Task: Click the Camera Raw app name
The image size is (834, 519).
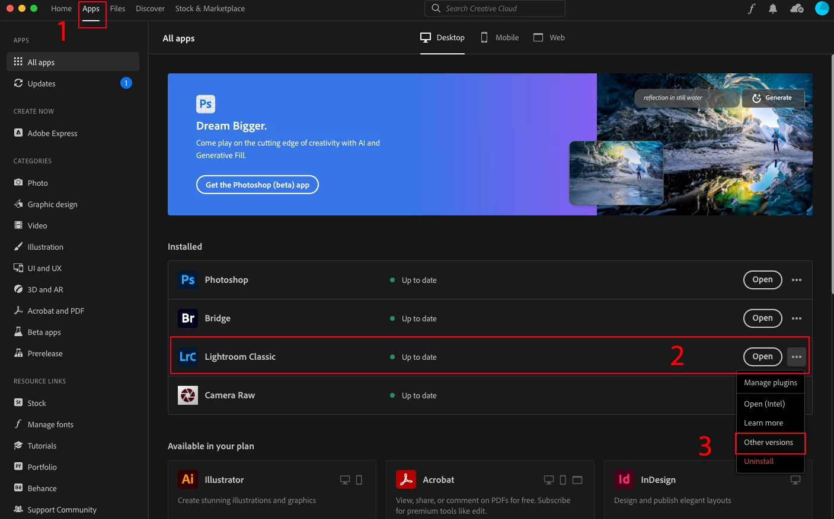Action: 229,395
